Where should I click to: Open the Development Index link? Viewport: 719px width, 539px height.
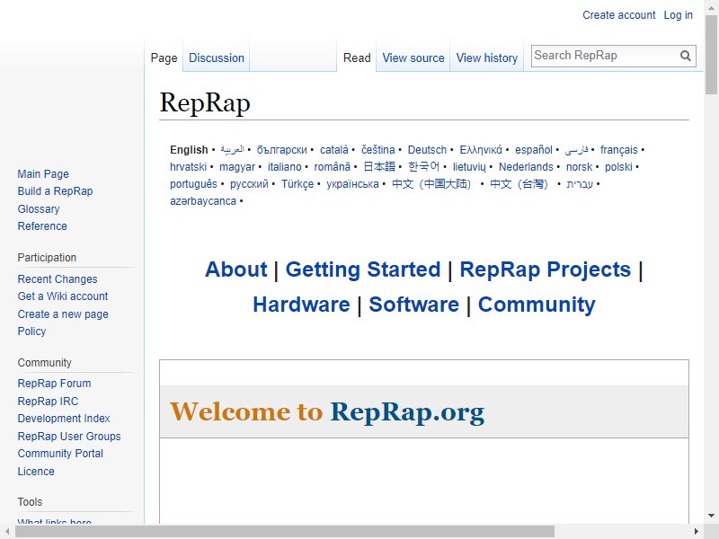pos(64,419)
